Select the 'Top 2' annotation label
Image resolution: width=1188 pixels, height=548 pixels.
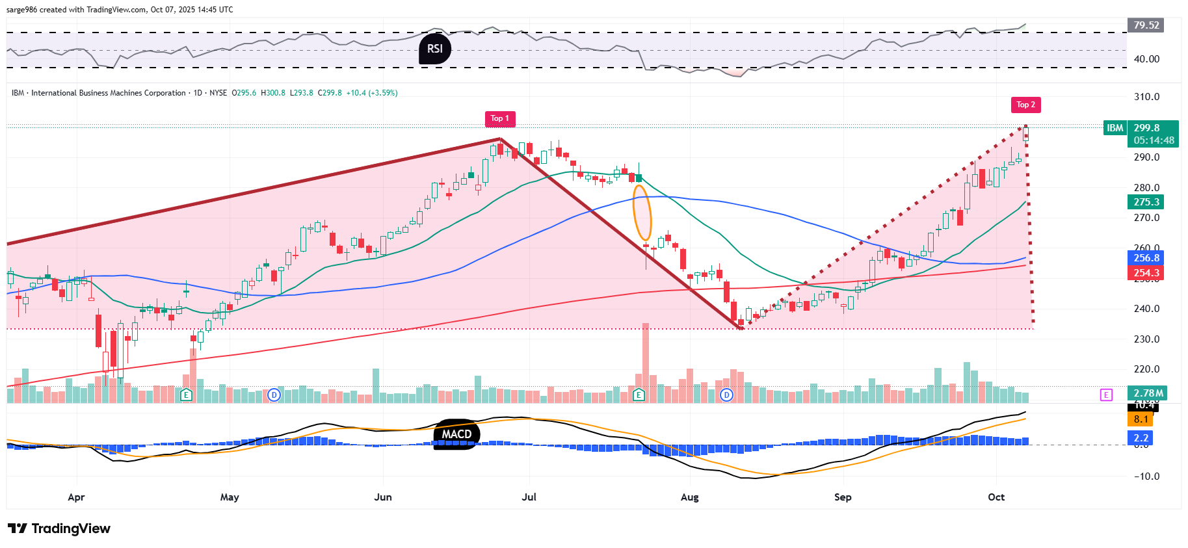click(1025, 105)
